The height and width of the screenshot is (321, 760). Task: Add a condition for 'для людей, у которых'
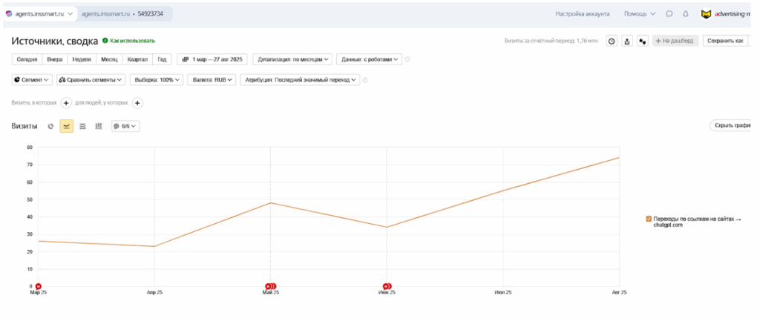tap(137, 103)
